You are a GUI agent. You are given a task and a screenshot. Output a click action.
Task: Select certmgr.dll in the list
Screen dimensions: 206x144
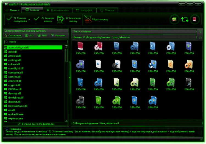pyautogui.click(x=33, y=60)
